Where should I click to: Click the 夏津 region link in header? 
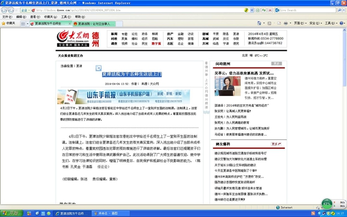point(236,34)
